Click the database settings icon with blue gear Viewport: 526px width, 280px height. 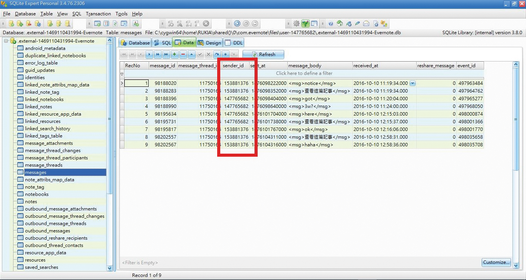(38, 23)
